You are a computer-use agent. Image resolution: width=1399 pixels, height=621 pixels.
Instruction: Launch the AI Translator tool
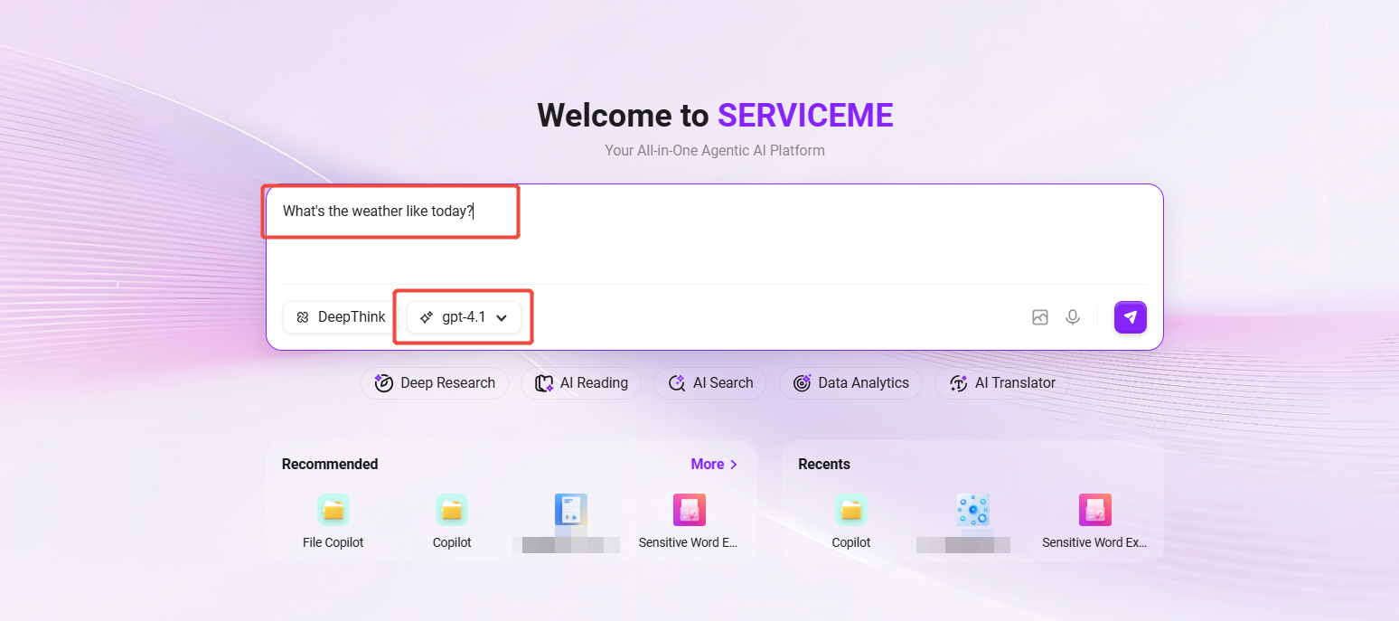pyautogui.click(x=1001, y=383)
